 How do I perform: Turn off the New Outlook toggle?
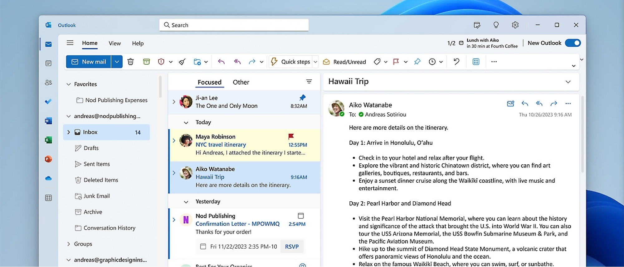pyautogui.click(x=573, y=43)
